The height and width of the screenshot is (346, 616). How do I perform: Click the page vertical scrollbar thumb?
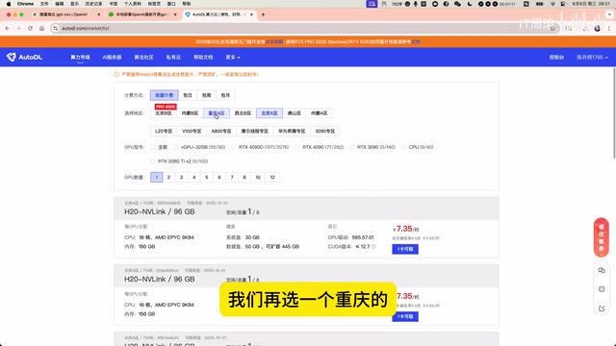[614, 113]
